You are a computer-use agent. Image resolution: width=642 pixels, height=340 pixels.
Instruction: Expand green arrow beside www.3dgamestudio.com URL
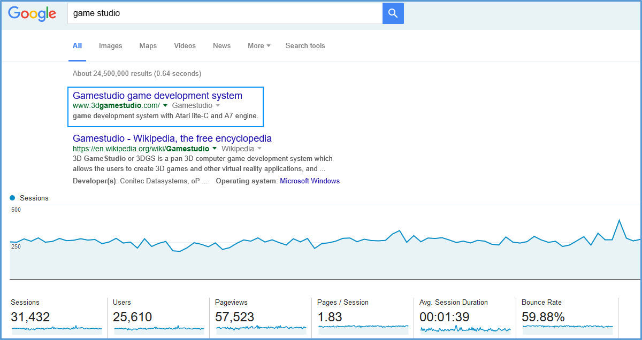(165, 106)
